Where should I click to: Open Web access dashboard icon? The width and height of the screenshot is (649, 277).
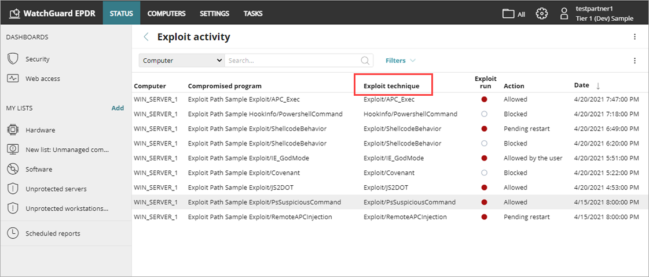point(13,78)
